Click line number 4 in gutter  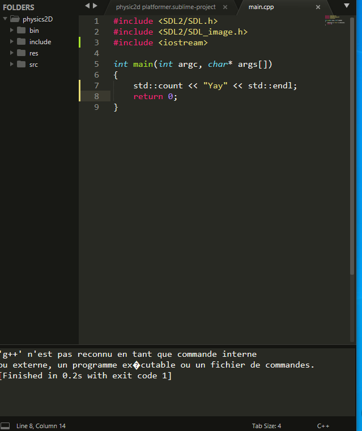[x=96, y=53]
